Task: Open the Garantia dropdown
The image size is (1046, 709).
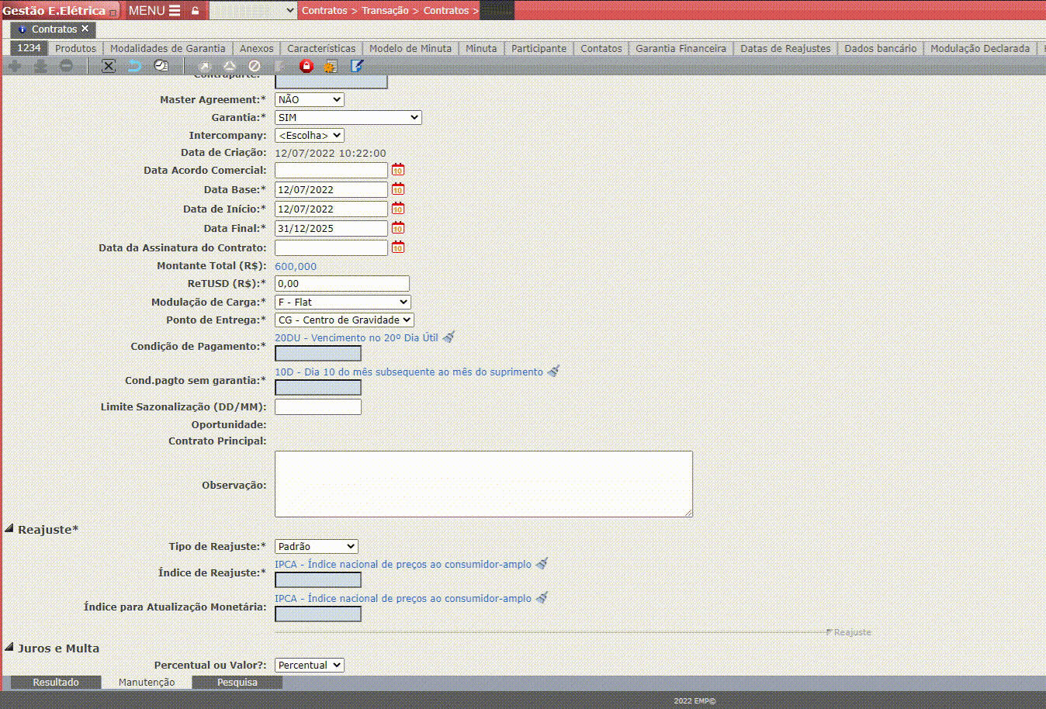Action: click(x=348, y=118)
